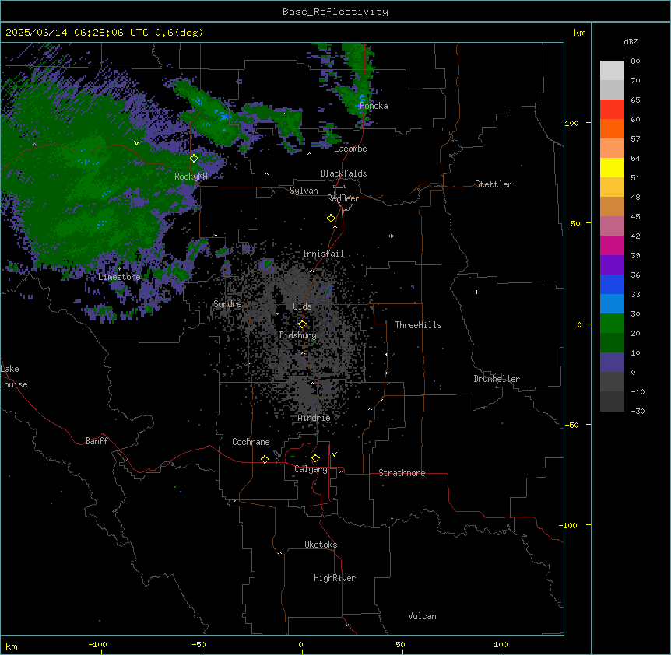The width and height of the screenshot is (671, 655).
Task: Click the yellow V marker northwest of RockyMH
Action: pos(136,143)
